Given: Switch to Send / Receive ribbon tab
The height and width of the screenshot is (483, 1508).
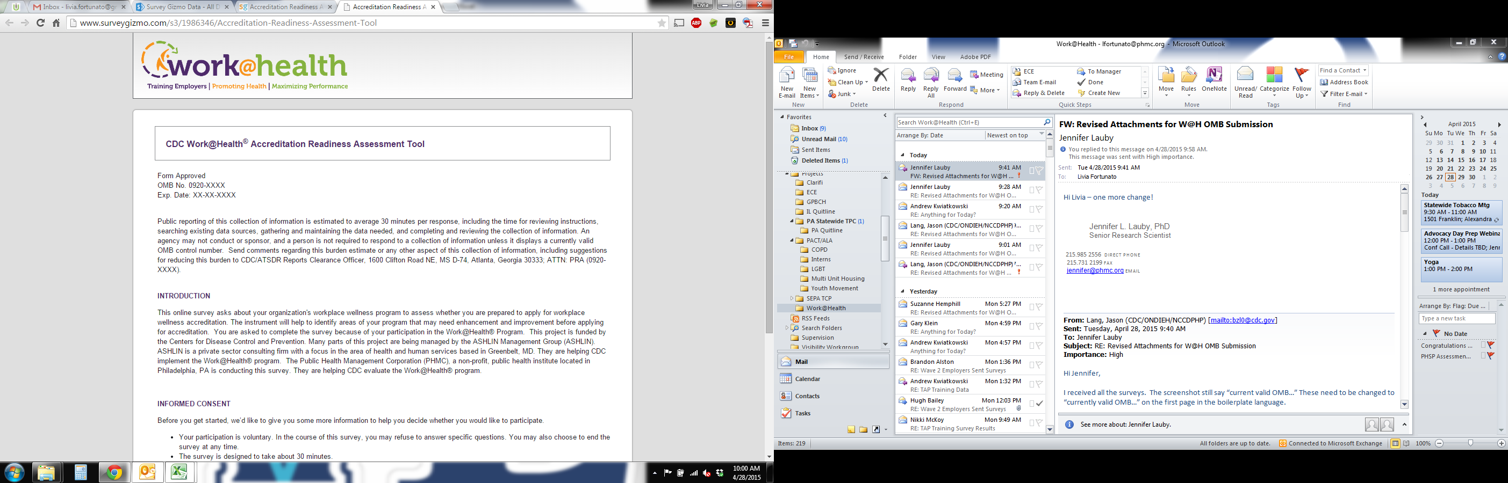Looking at the screenshot, I should 864,57.
